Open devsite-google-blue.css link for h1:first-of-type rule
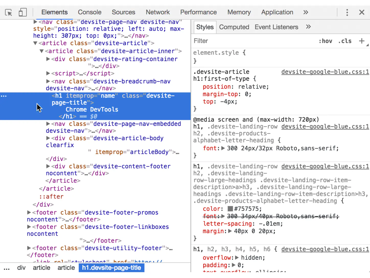370x278 pixels. tap(325, 72)
